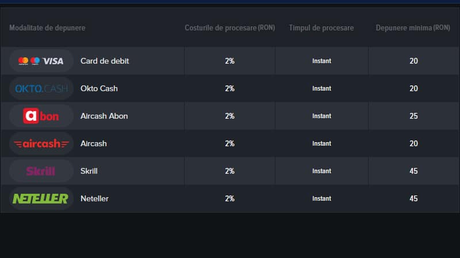The height and width of the screenshot is (258, 460).
Task: Sort by Costurile de procesare header
Action: tap(229, 28)
